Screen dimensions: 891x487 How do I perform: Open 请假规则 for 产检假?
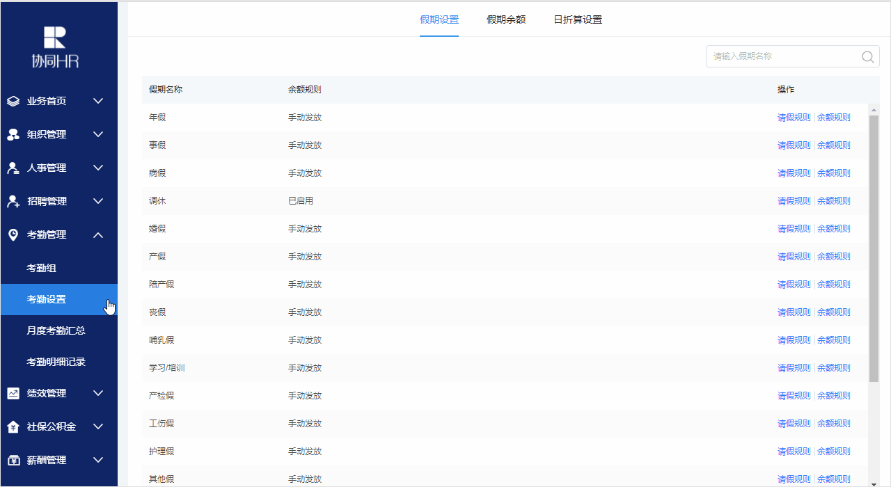794,396
